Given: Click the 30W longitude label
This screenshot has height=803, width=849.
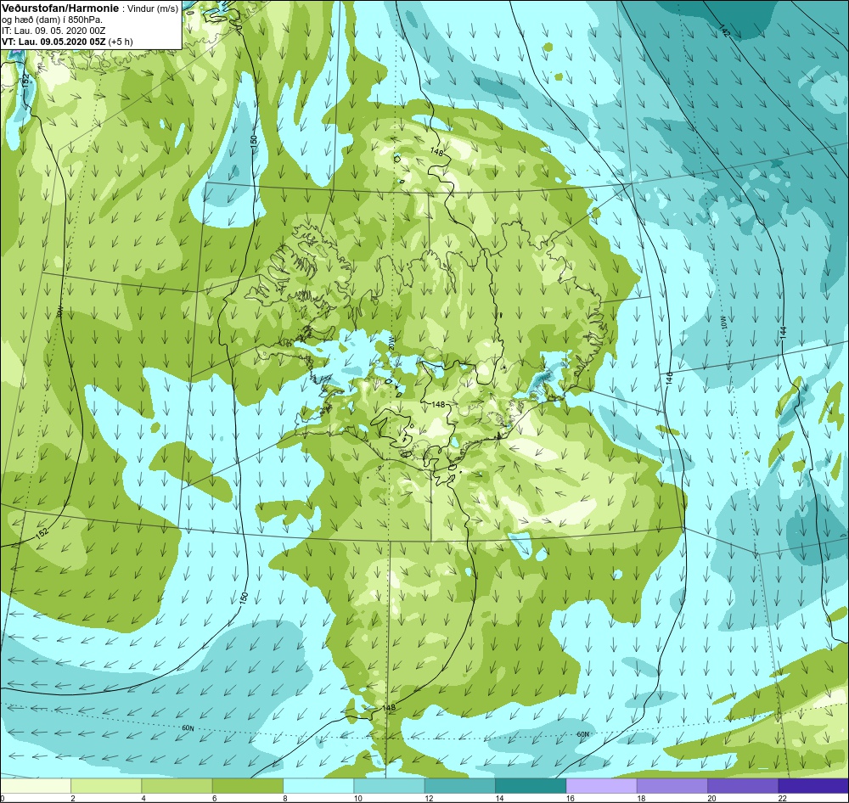Looking at the screenshot, I should click(60, 312).
